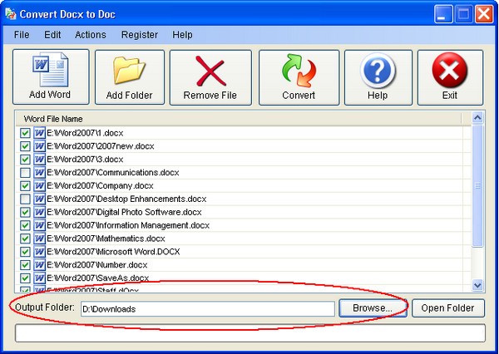Click the Word icon beside Microsoft Word.DOCX

(x=39, y=252)
